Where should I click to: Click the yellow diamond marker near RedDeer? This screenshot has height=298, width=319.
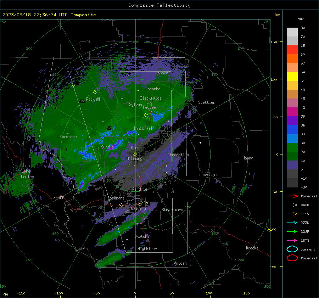[146, 115]
